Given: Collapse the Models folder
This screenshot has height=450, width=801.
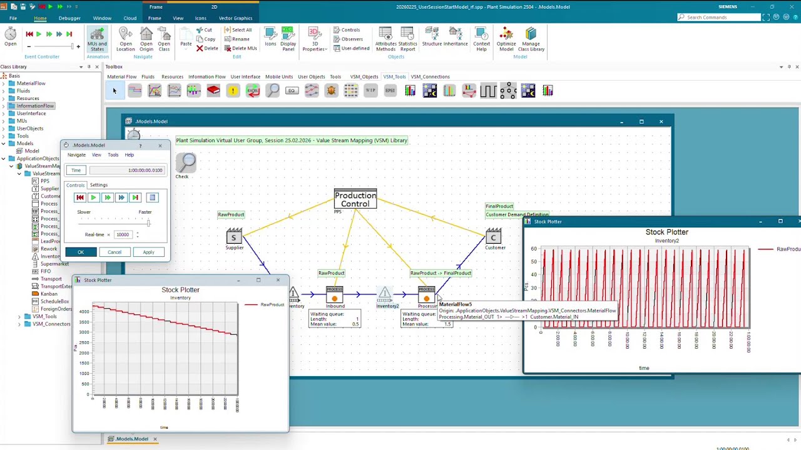Looking at the screenshot, I should pos(4,143).
